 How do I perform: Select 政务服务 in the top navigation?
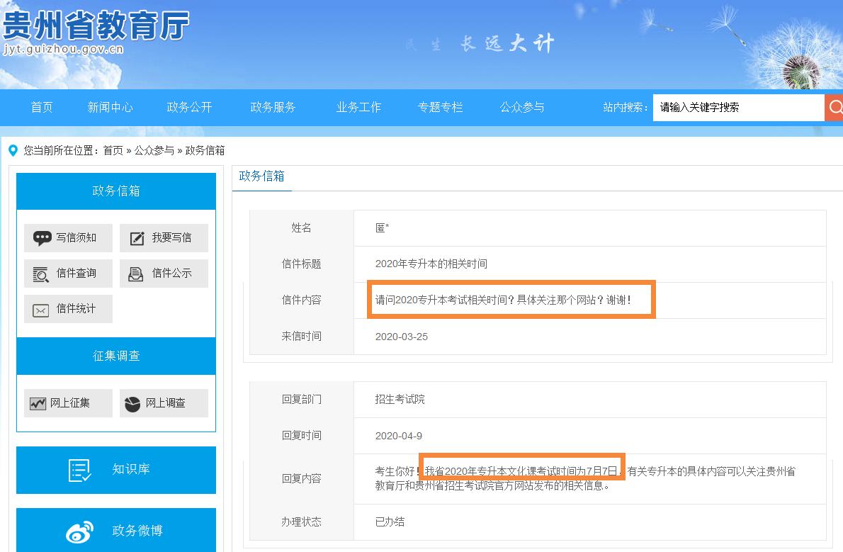(x=273, y=108)
